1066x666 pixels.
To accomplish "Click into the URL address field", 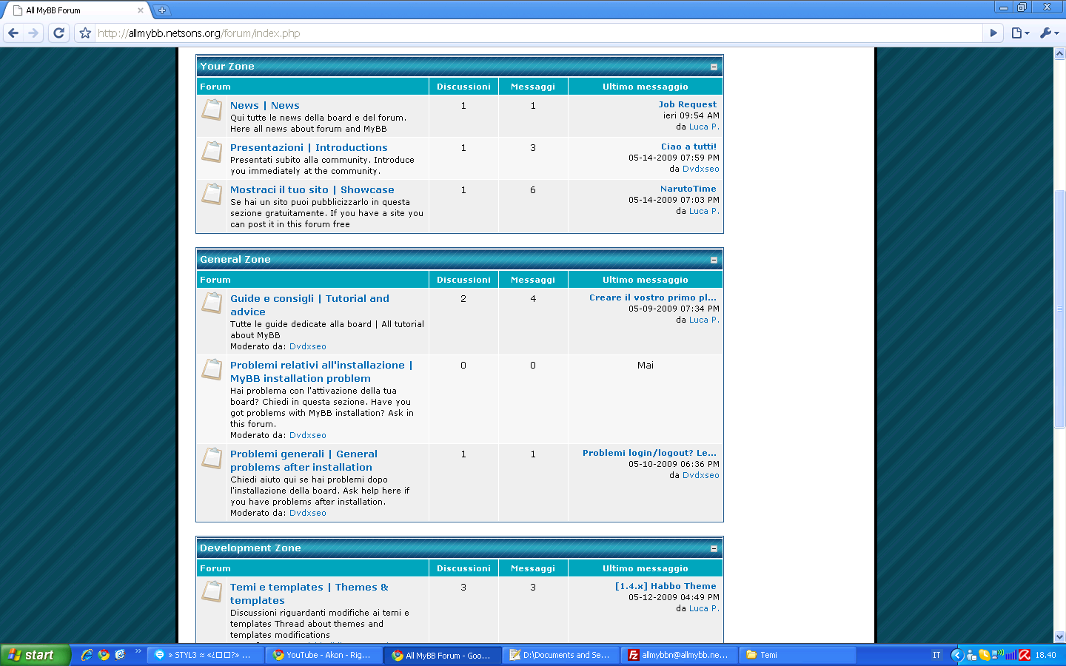I will point(518,33).
